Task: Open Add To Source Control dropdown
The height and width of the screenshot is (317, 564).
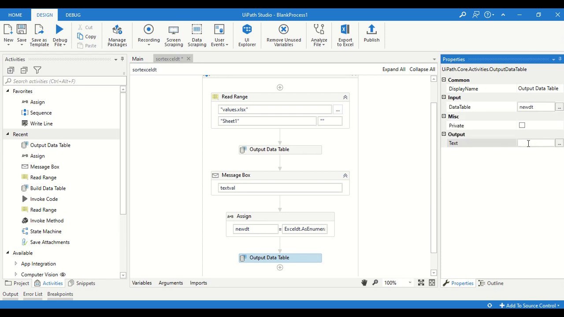Action: pos(530,306)
